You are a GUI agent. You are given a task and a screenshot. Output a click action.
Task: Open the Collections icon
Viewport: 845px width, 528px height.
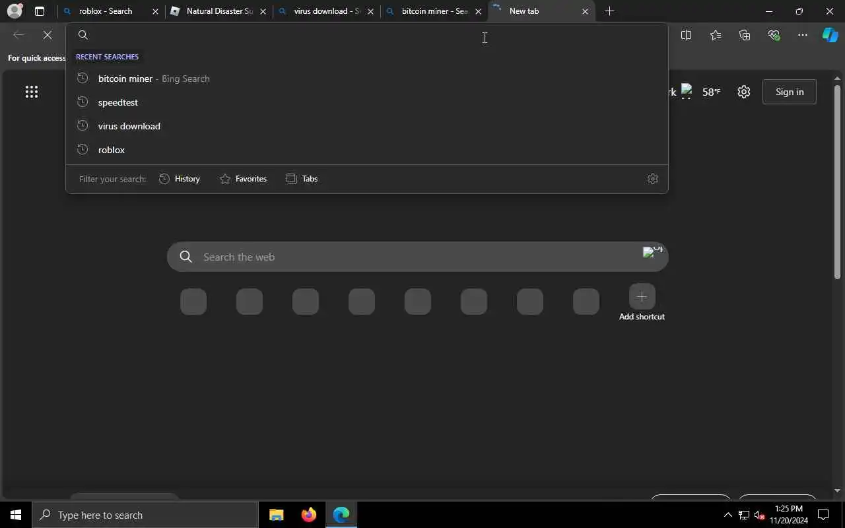pos(745,35)
